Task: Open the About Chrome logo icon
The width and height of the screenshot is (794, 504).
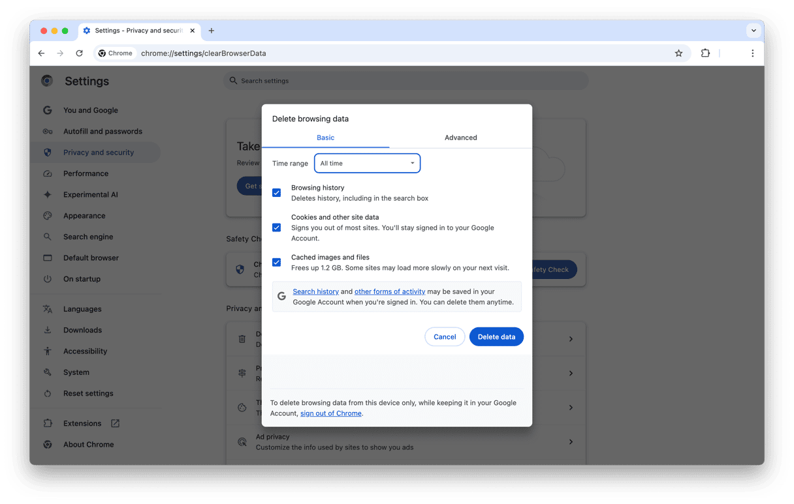Action: click(x=48, y=445)
